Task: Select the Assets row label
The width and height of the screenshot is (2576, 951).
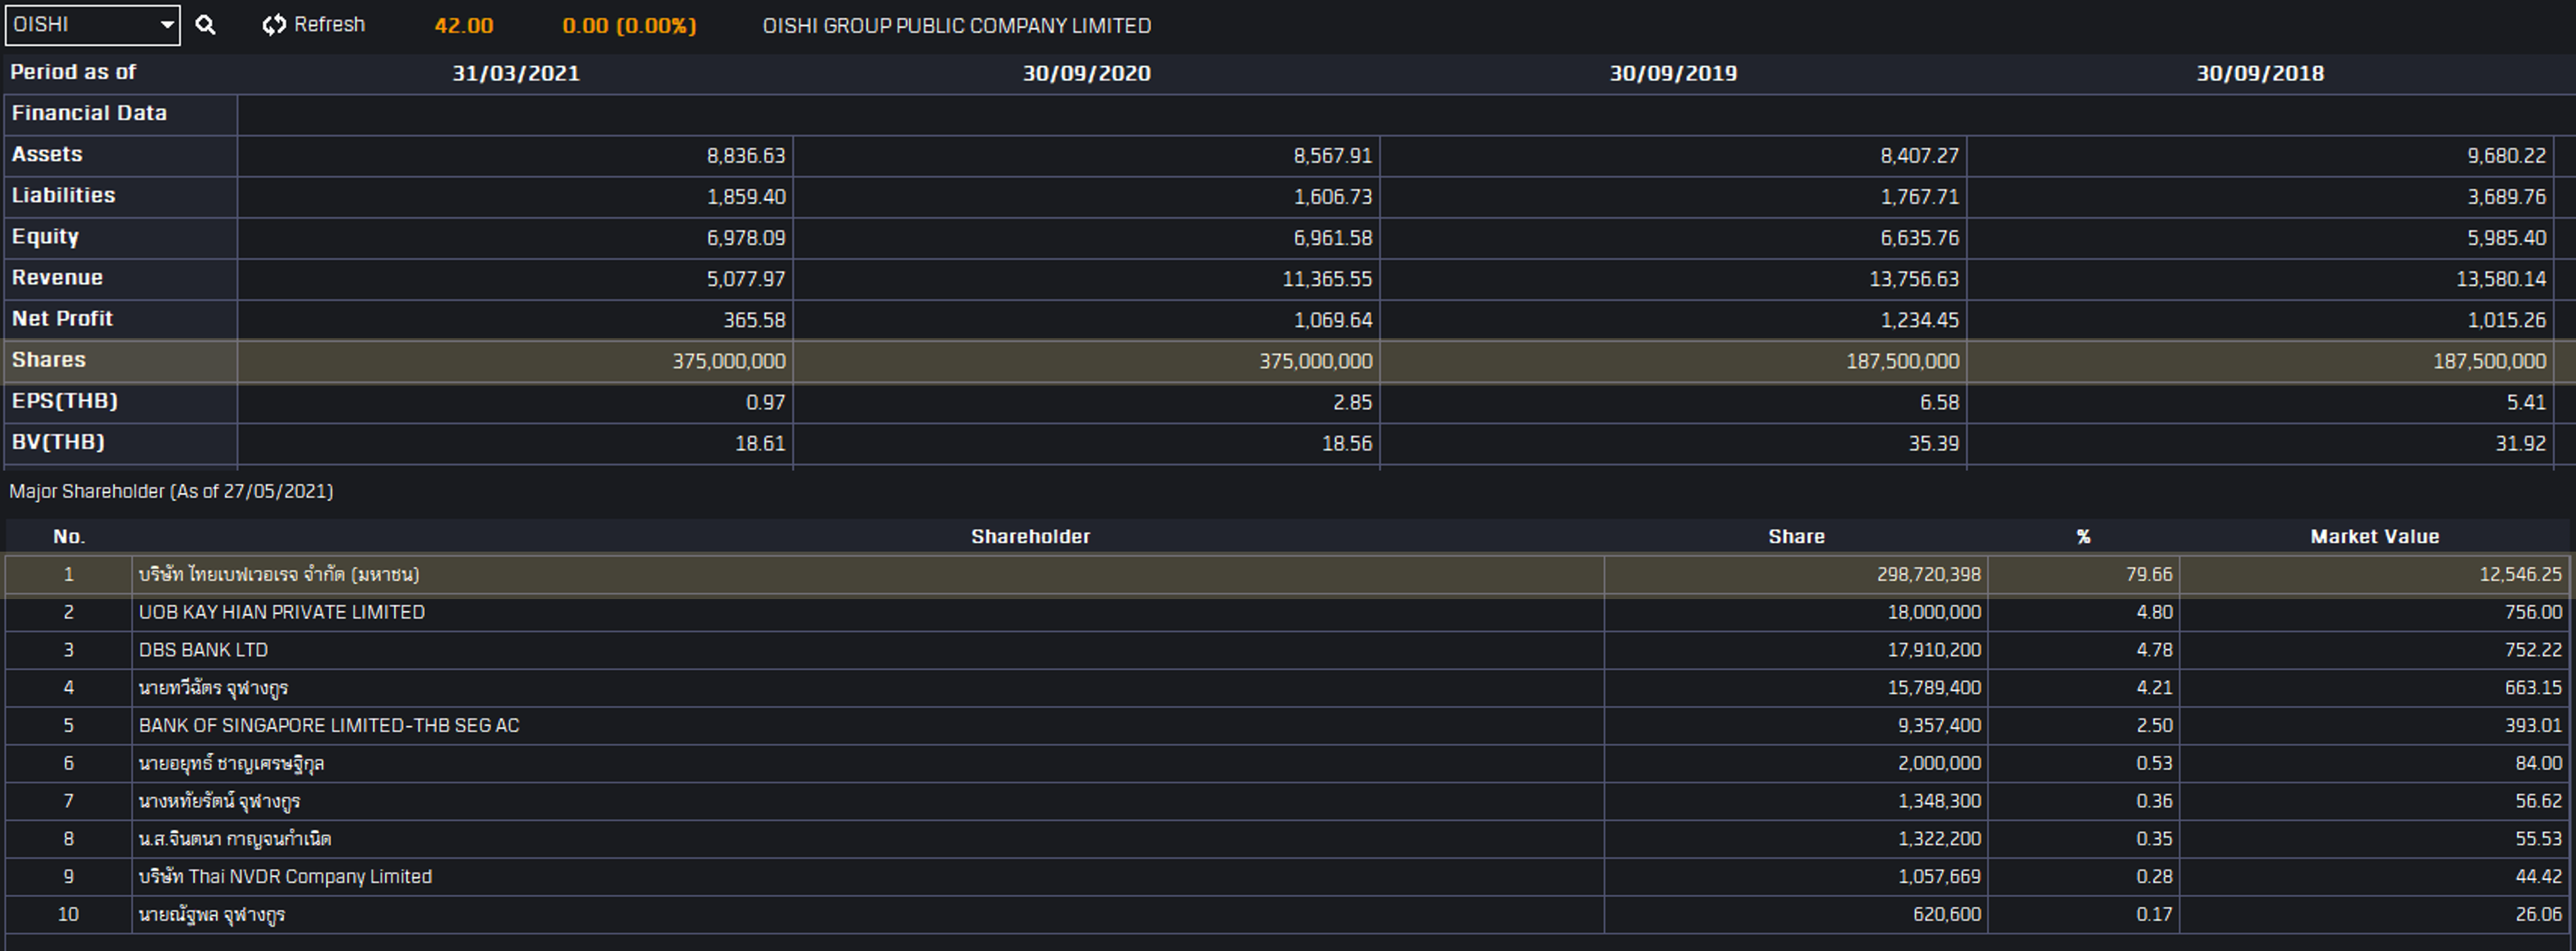Action: click(47, 154)
